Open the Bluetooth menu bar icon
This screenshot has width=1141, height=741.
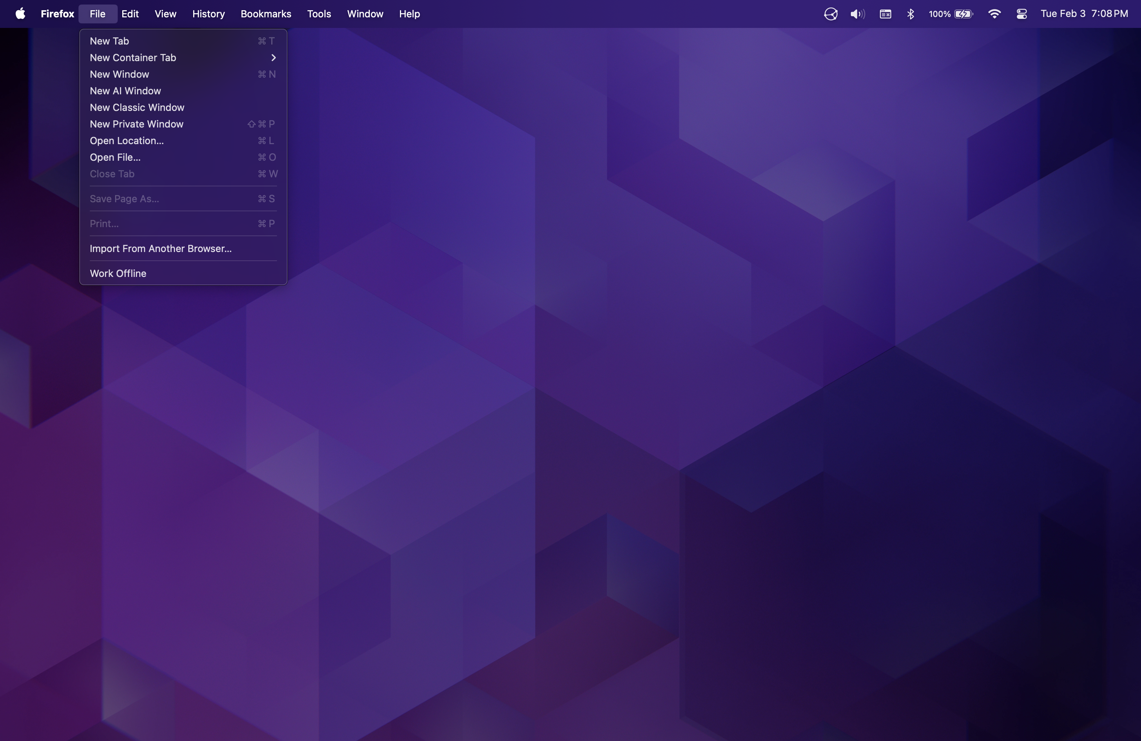[910, 14]
